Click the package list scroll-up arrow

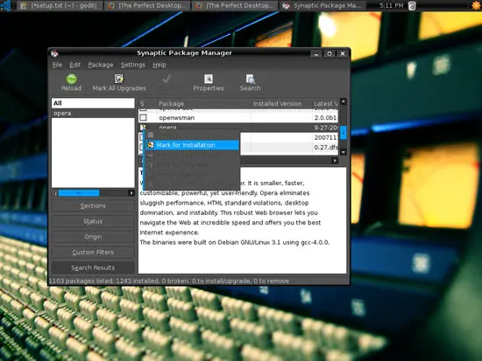point(344,101)
